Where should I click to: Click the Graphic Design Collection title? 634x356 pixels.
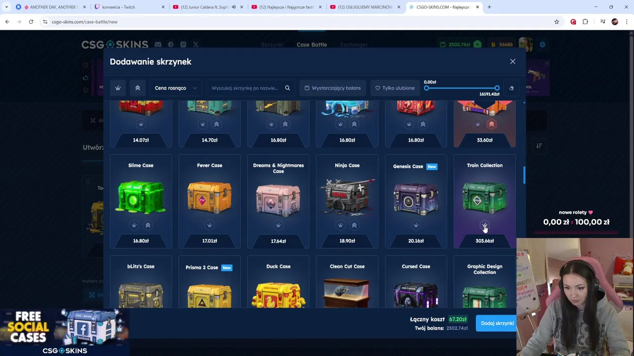(485, 269)
